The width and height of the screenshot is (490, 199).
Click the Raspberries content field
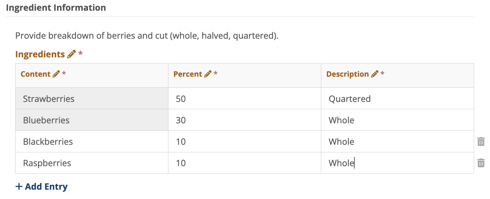[x=92, y=163]
